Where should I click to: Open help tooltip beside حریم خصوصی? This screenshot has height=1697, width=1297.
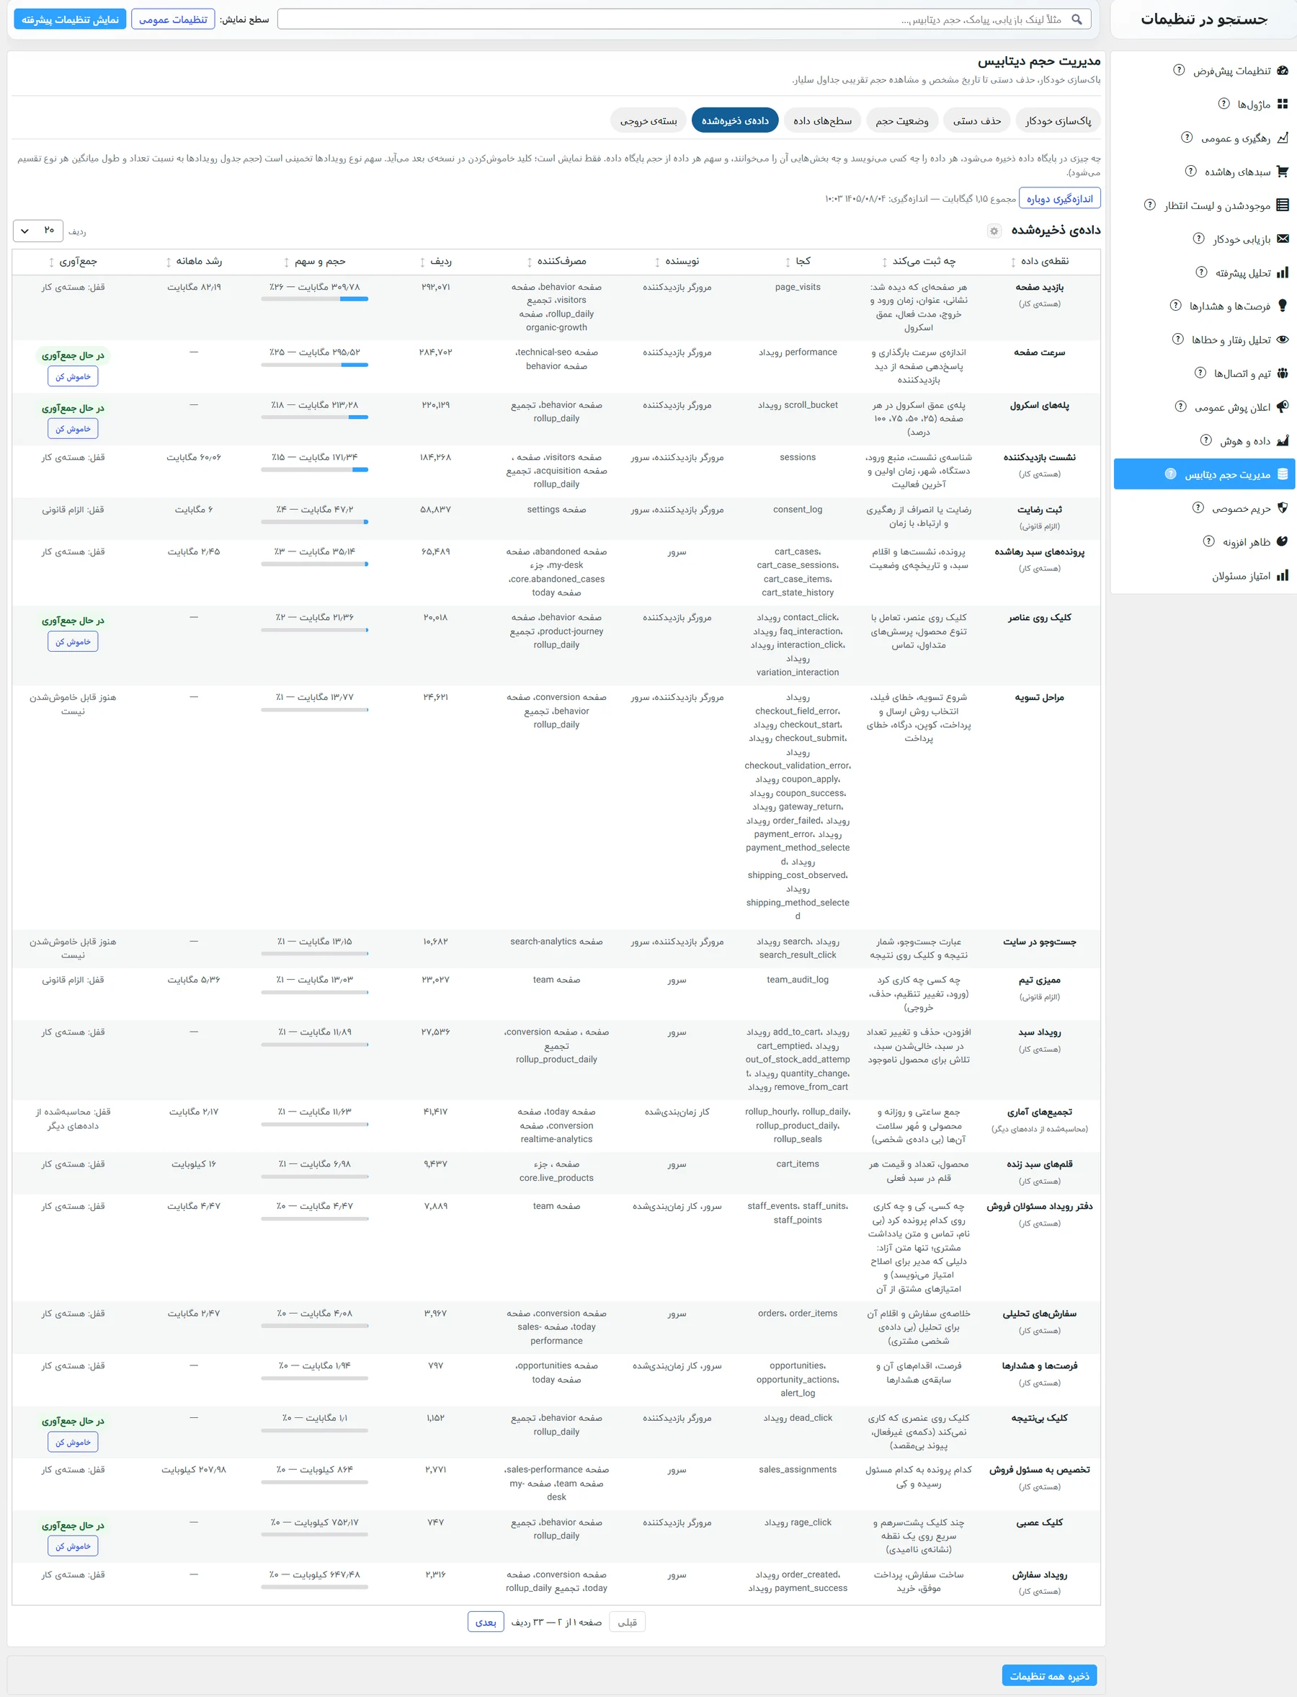[x=1198, y=508]
